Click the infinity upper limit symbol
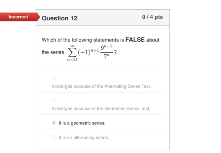 pos(72,46)
